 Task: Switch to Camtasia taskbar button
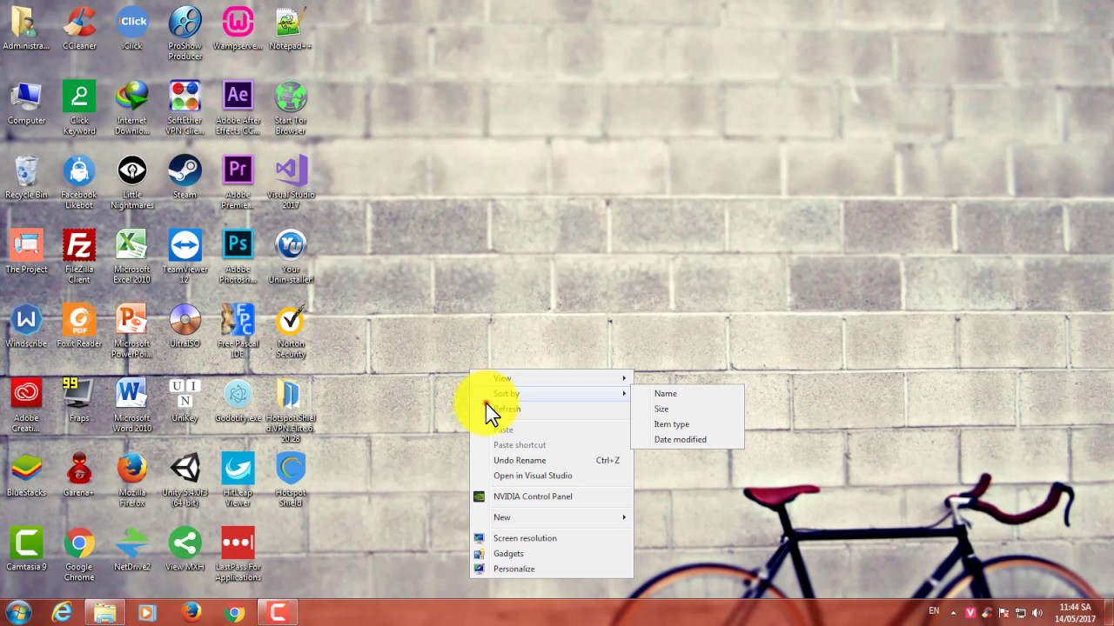pos(278,613)
